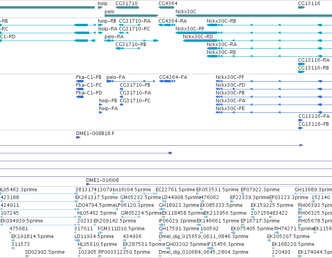
Task: Open the LD11934.5prime EST label
Action: [x=94, y=237]
